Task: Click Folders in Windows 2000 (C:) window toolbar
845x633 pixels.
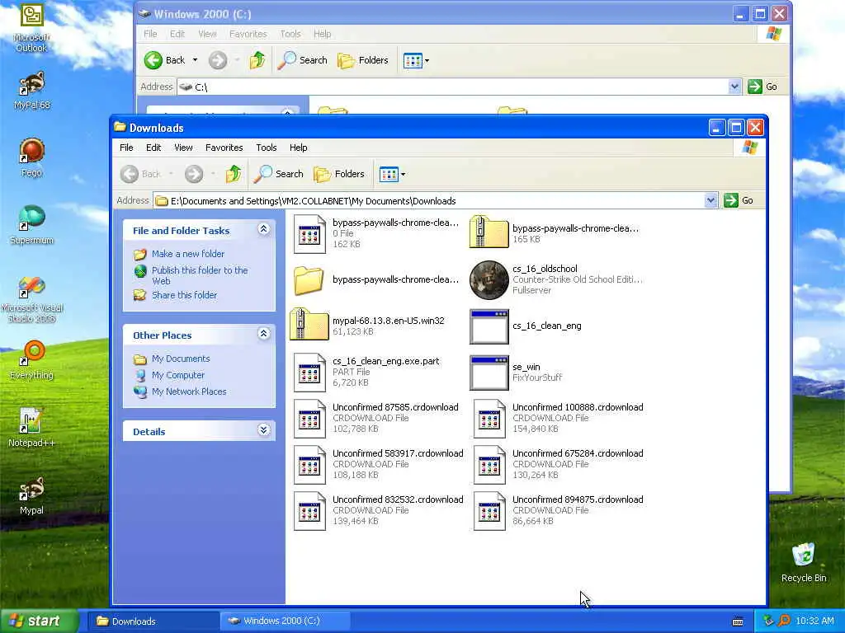Action: 363,60
